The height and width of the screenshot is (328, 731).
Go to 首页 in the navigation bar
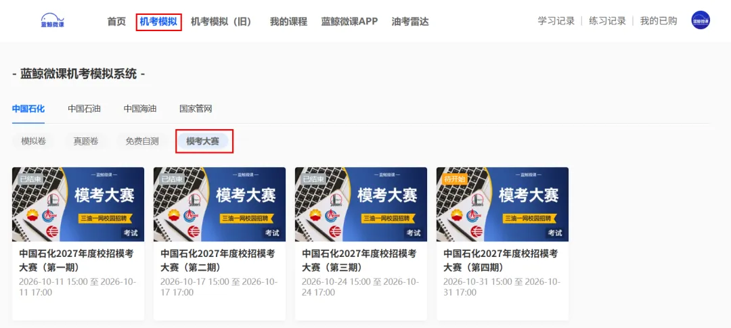pyautogui.click(x=116, y=22)
